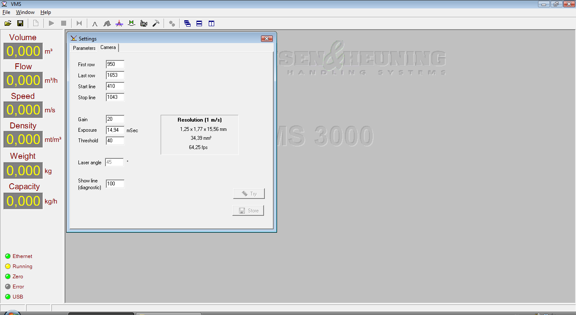Click the Last row input field
Screen dimensions: 576x315
(115, 75)
